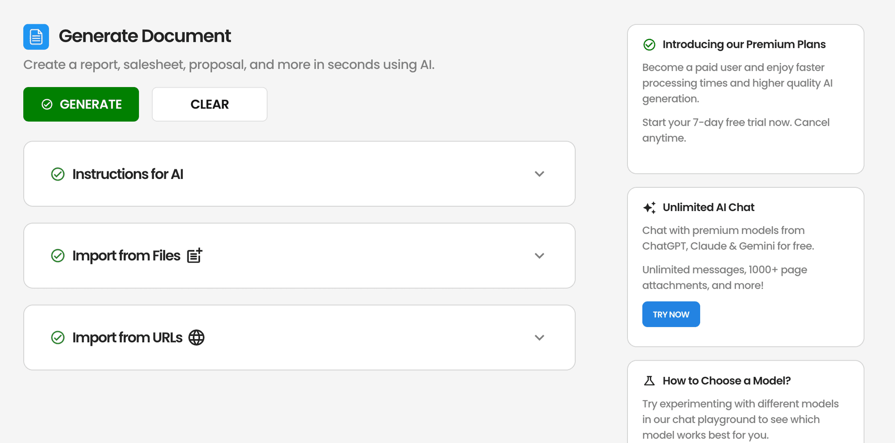
Task: Click the add-file icon beside Import from Files
Action: tap(194, 255)
